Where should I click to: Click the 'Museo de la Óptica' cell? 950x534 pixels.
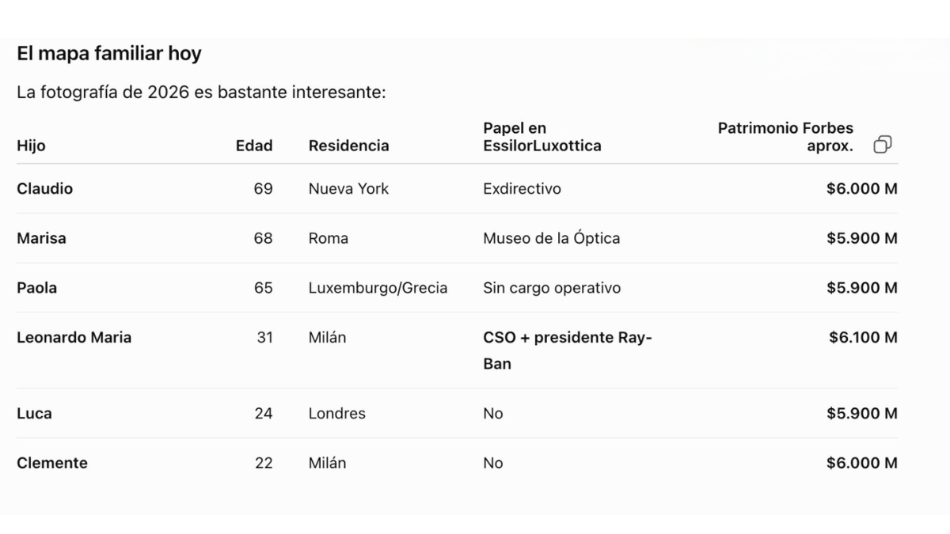552,238
